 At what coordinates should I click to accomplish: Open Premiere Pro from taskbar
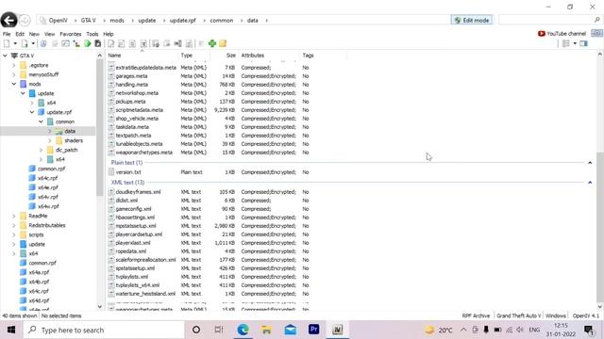[x=313, y=330]
